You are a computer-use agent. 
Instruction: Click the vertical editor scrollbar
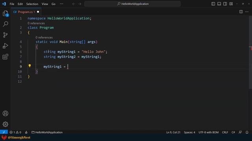tap(250, 52)
